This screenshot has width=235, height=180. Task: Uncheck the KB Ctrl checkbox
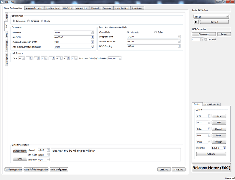pyautogui.click(x=196, y=148)
